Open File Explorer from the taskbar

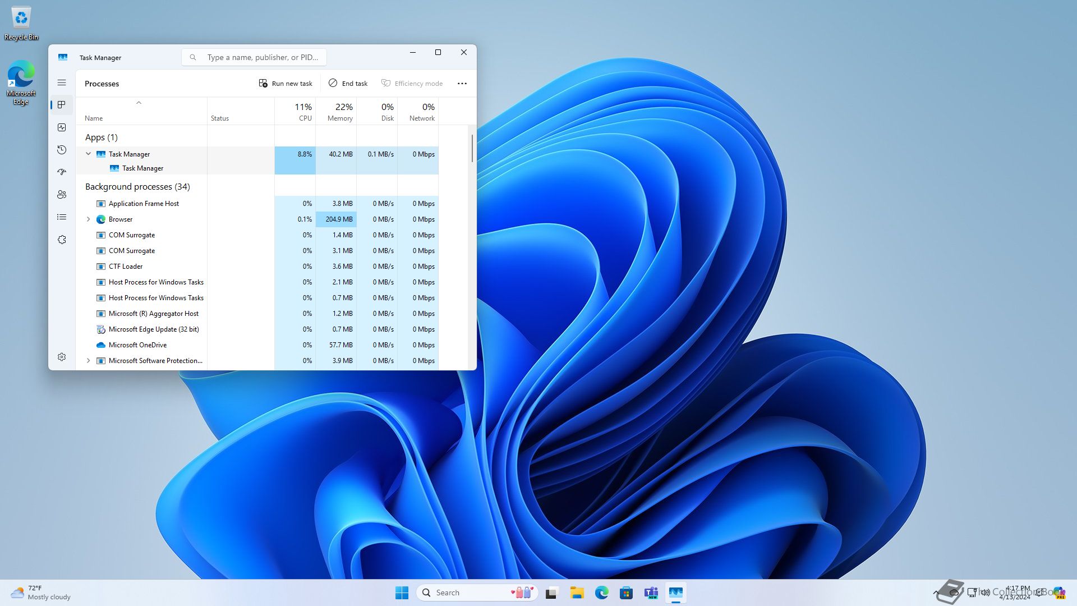click(x=577, y=593)
